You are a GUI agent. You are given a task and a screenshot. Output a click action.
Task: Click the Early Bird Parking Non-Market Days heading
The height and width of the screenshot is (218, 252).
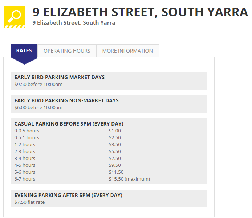click(x=66, y=100)
